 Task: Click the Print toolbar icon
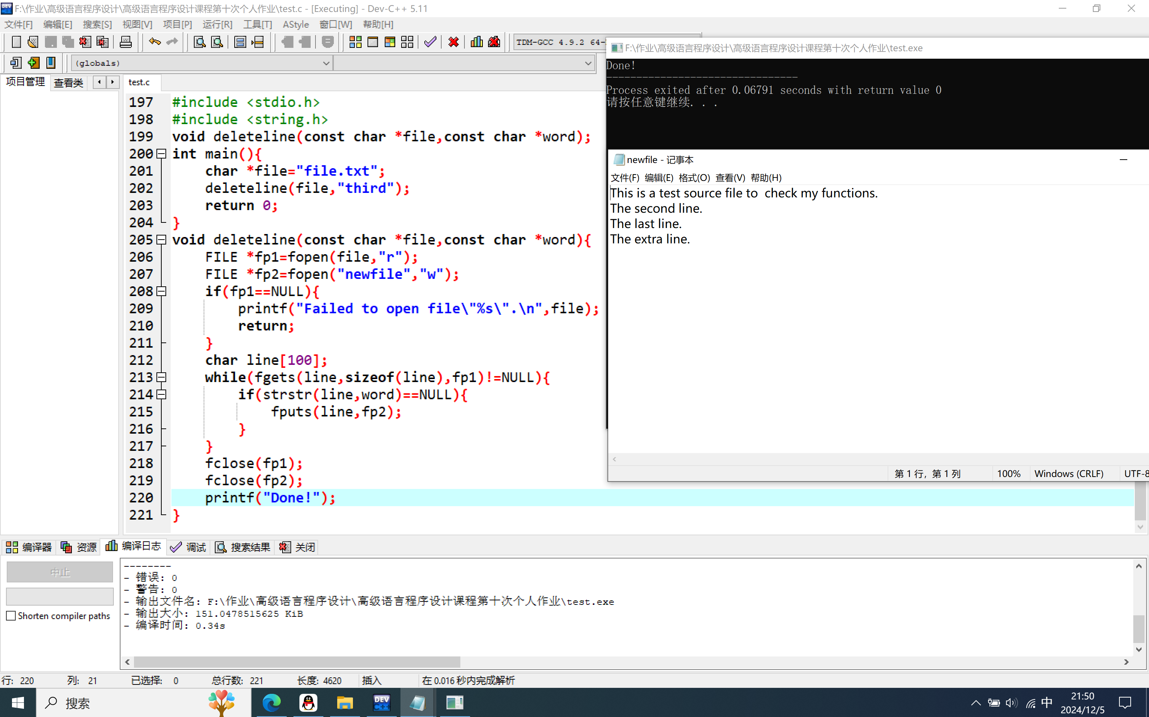click(x=125, y=42)
